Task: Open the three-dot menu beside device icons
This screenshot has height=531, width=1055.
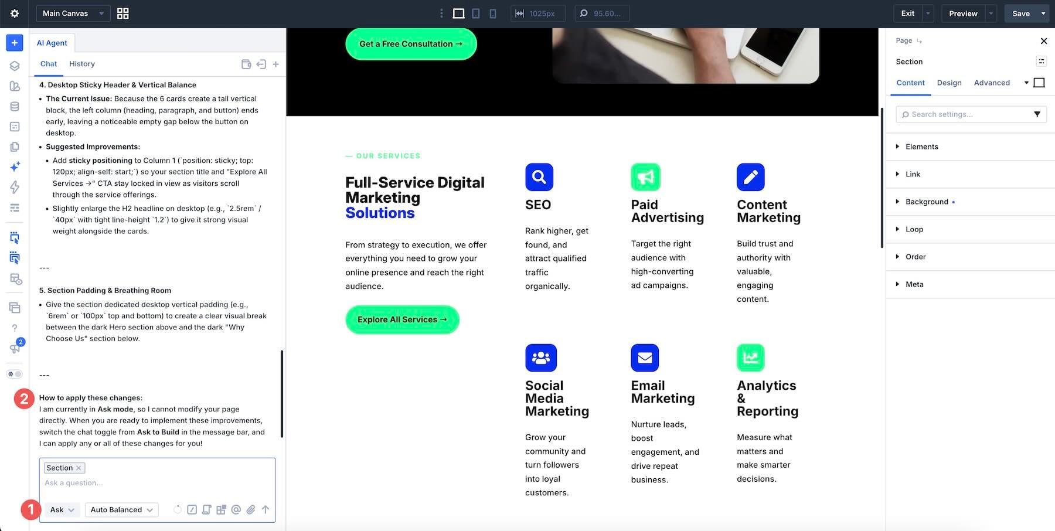Action: tap(442, 13)
